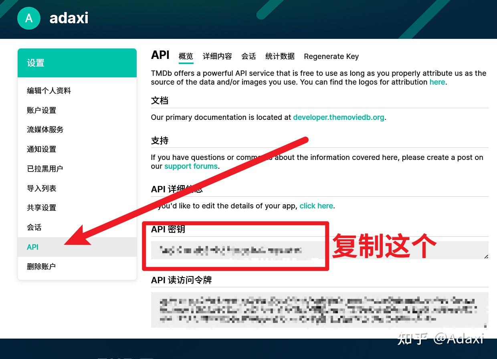
Task: Switch to the 统计数据 tab
Action: click(279, 56)
